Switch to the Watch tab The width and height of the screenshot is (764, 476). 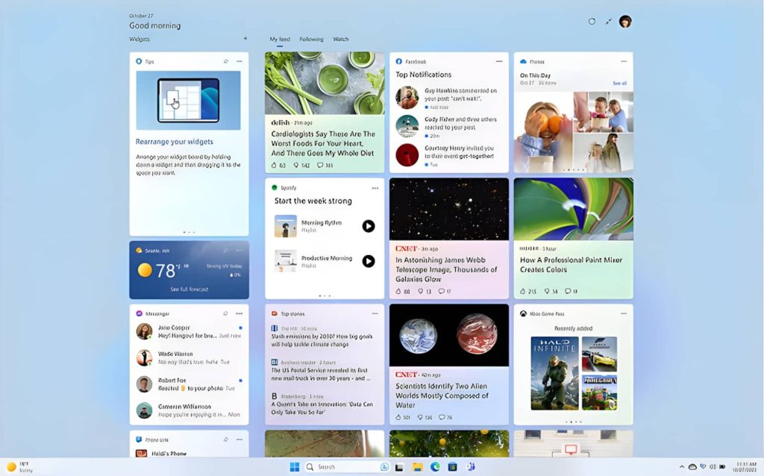[340, 39]
